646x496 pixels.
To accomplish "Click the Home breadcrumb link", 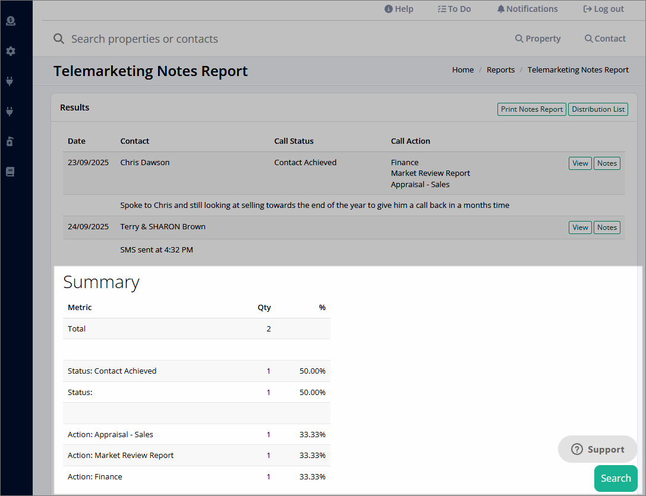I will (462, 69).
